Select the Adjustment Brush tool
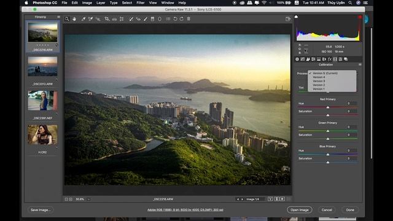This screenshot has height=221, width=393. pos(146,19)
